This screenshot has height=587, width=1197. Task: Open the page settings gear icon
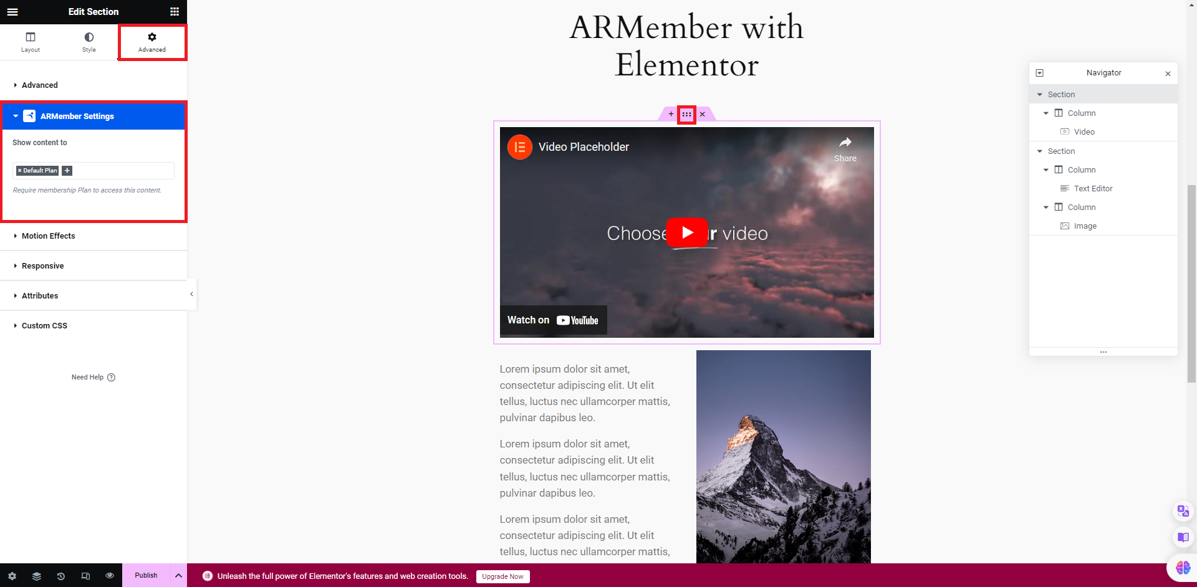tap(12, 576)
